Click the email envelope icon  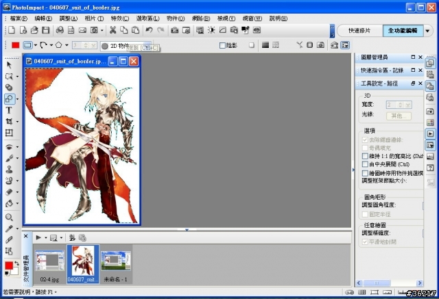coord(82,30)
